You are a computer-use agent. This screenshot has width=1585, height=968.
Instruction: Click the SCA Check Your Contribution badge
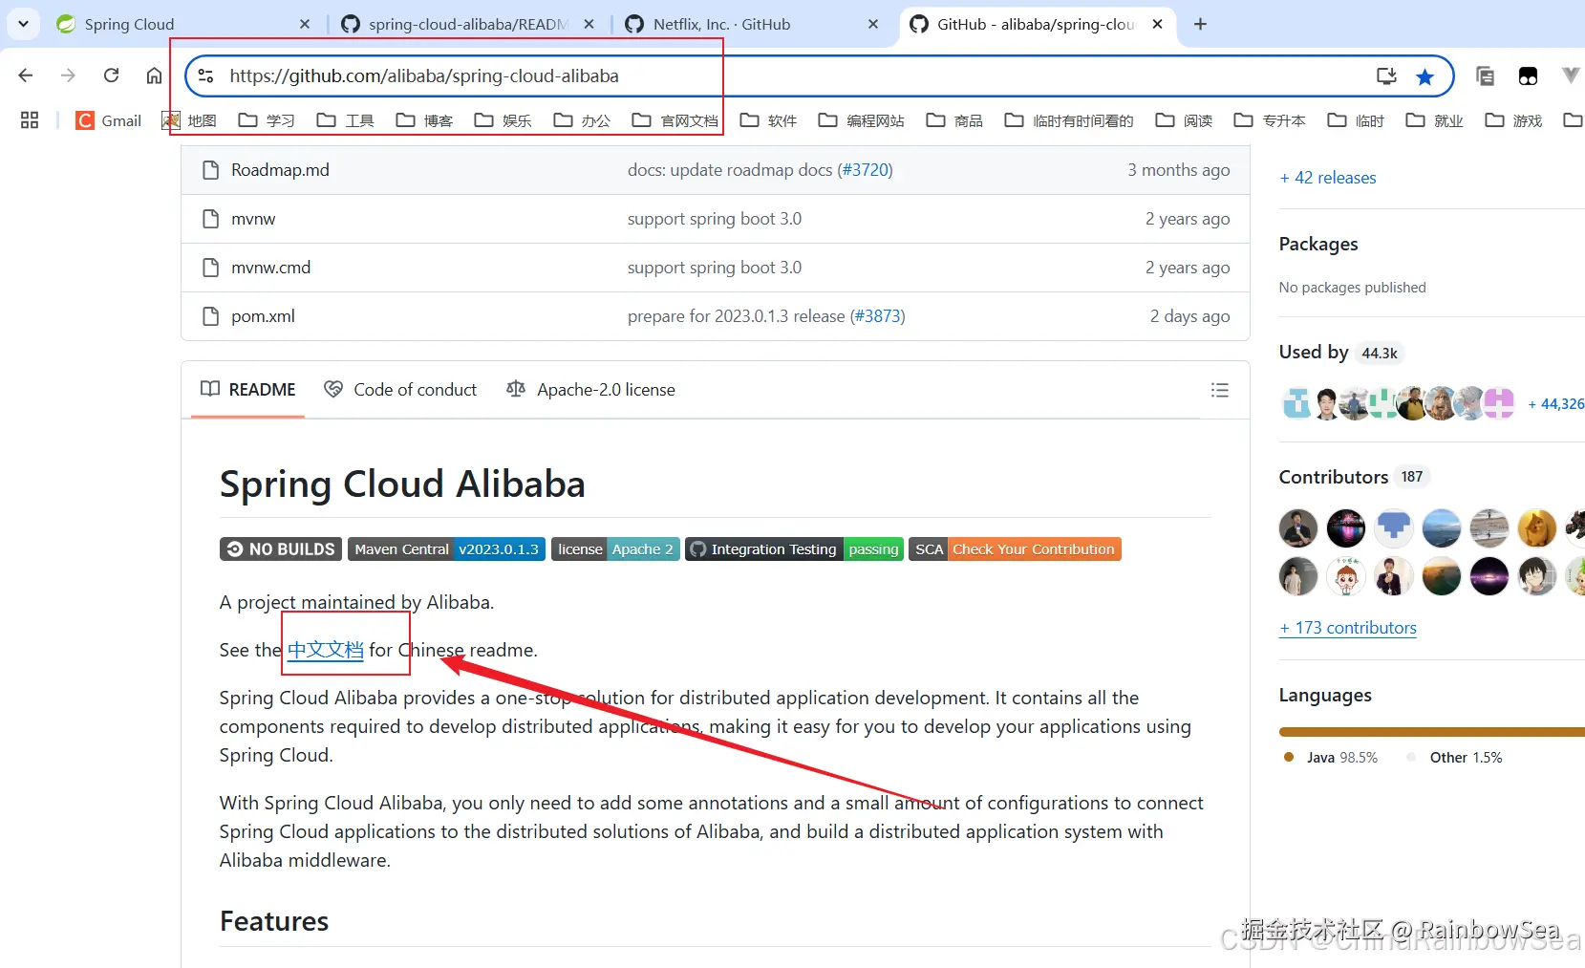1015,549
